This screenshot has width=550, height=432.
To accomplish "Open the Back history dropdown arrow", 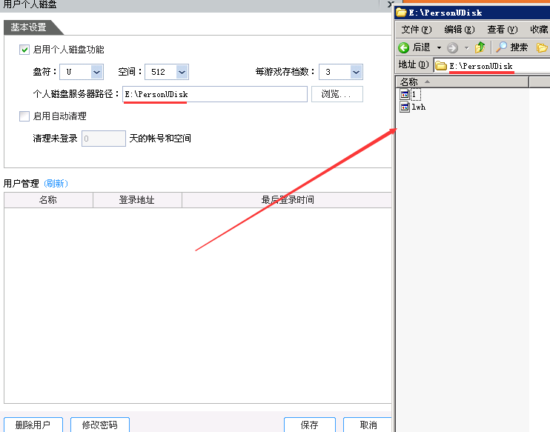I will [439, 47].
